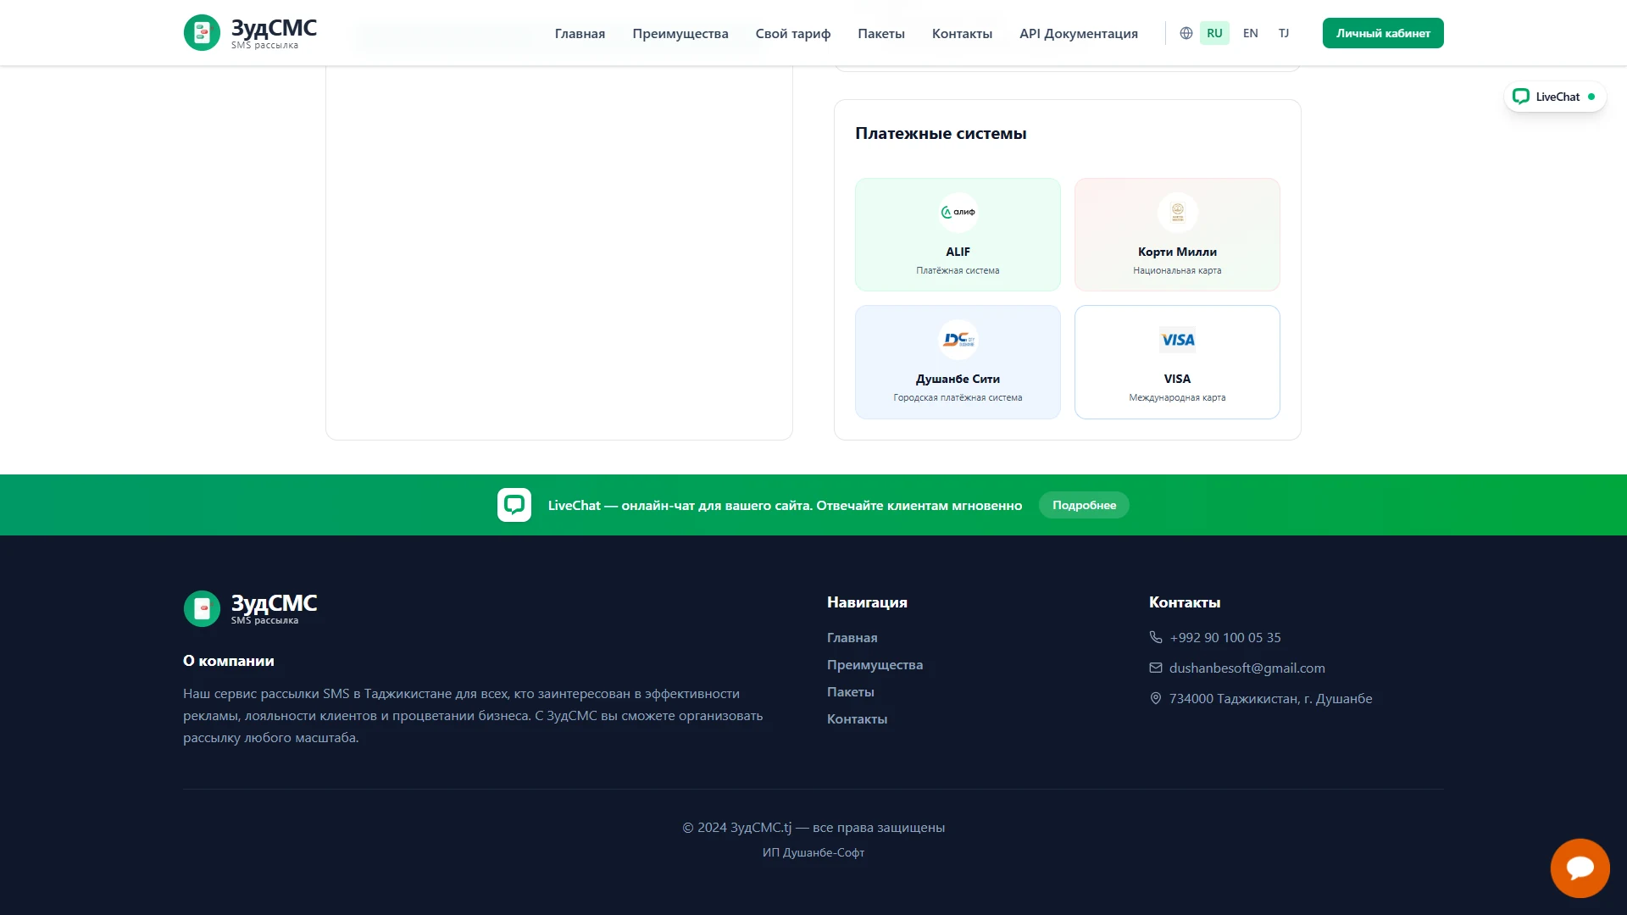Select the Душанбе Сити payment logo

[958, 340]
